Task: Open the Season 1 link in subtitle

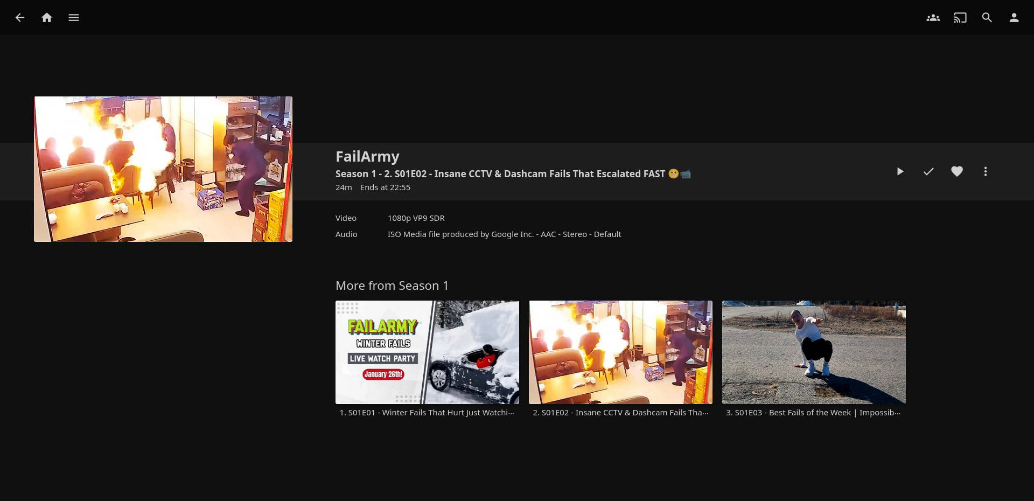Action: (355, 174)
